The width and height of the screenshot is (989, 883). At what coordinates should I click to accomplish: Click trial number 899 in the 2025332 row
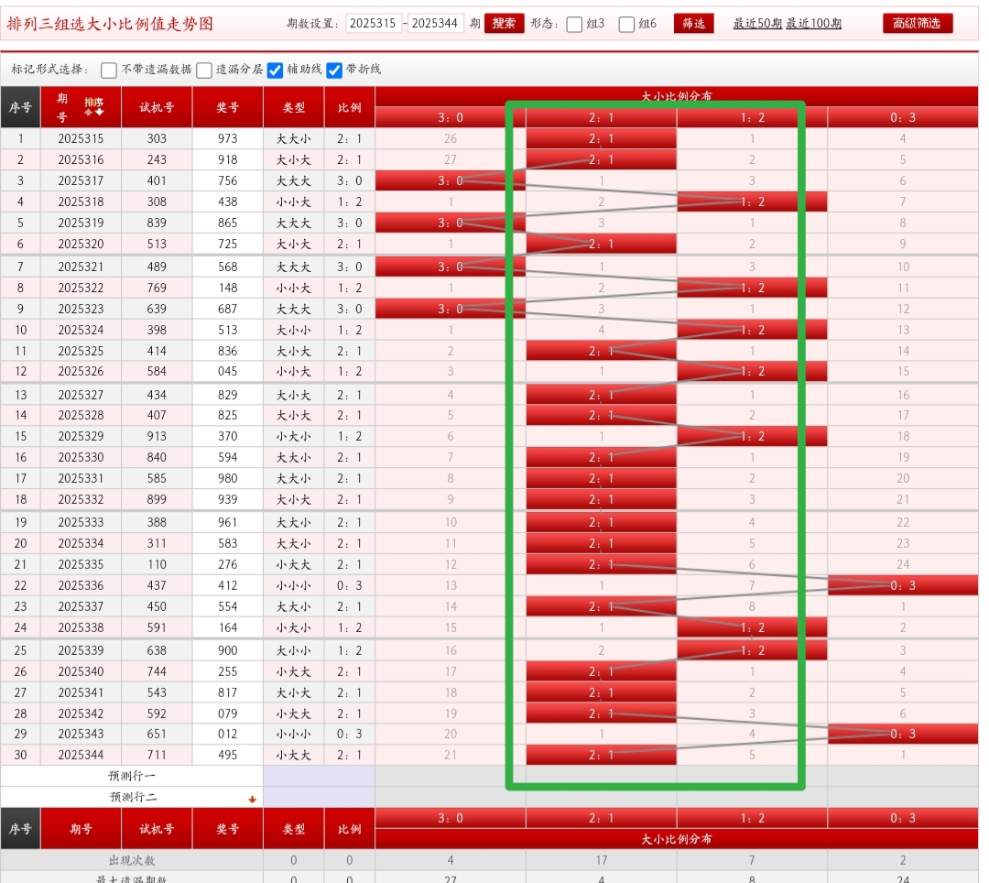[x=157, y=499]
